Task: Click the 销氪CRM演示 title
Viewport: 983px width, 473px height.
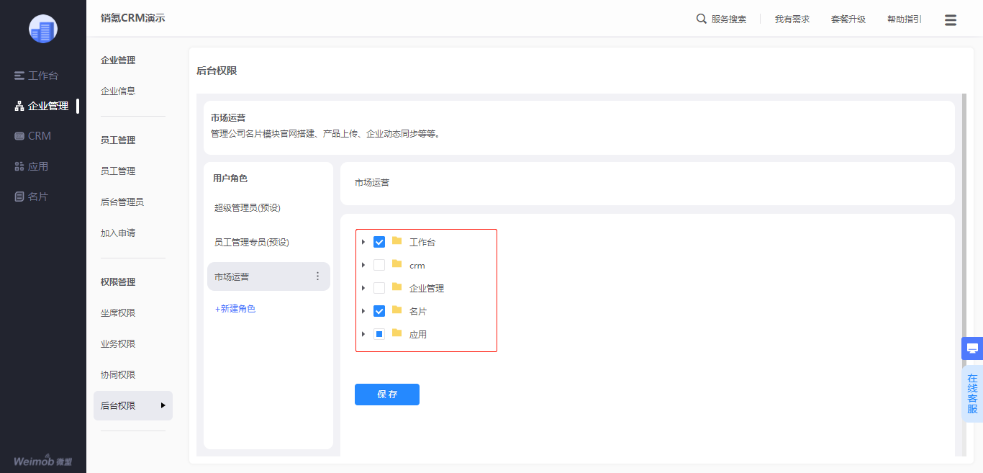Action: (x=132, y=18)
